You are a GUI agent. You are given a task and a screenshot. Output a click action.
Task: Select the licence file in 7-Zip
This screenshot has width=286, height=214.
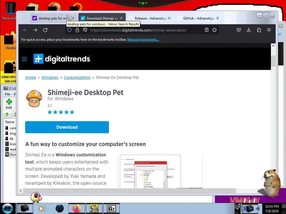pyautogui.click(x=10, y=144)
